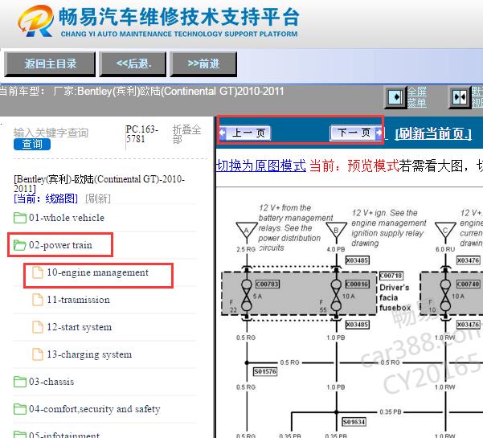The image size is (483, 438).
Task: Click the triangle A power source symbol
Action: point(247,231)
